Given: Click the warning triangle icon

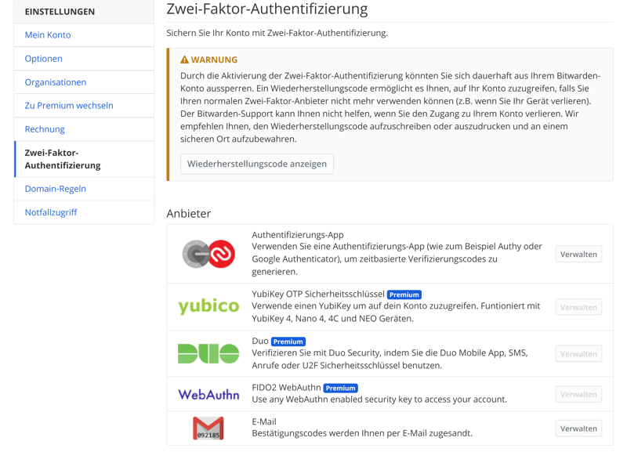Looking at the screenshot, I should pos(185,60).
